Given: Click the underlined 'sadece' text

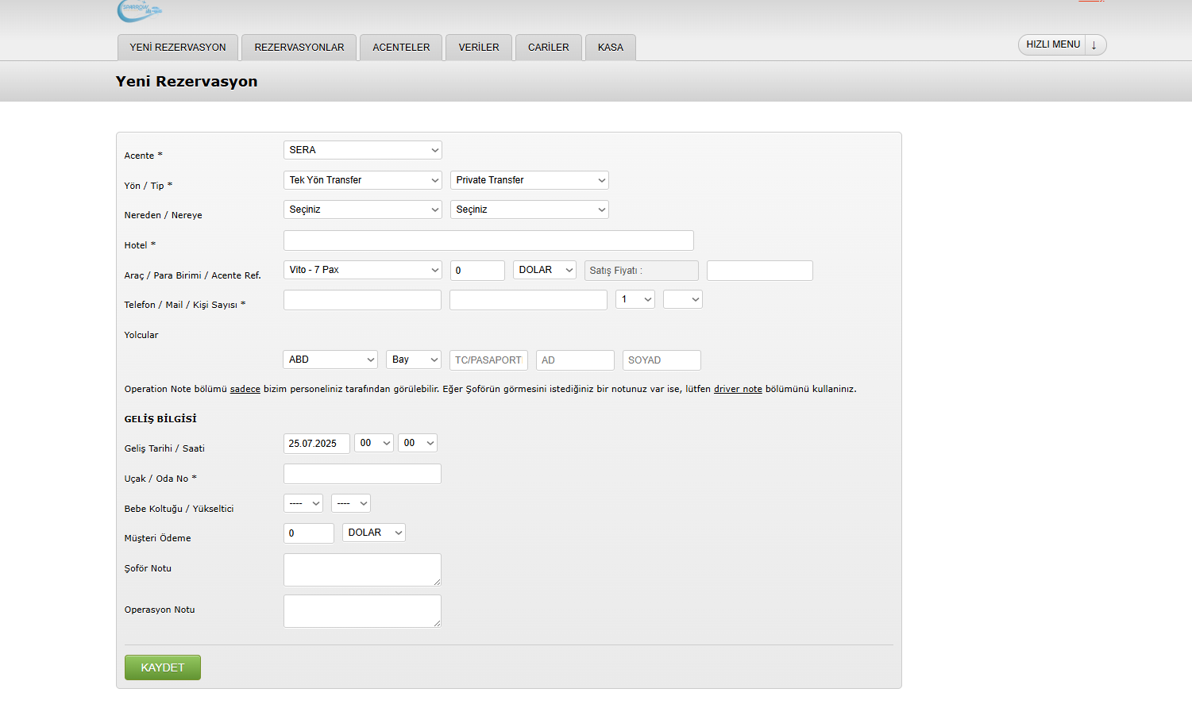Looking at the screenshot, I should pyautogui.click(x=245, y=389).
